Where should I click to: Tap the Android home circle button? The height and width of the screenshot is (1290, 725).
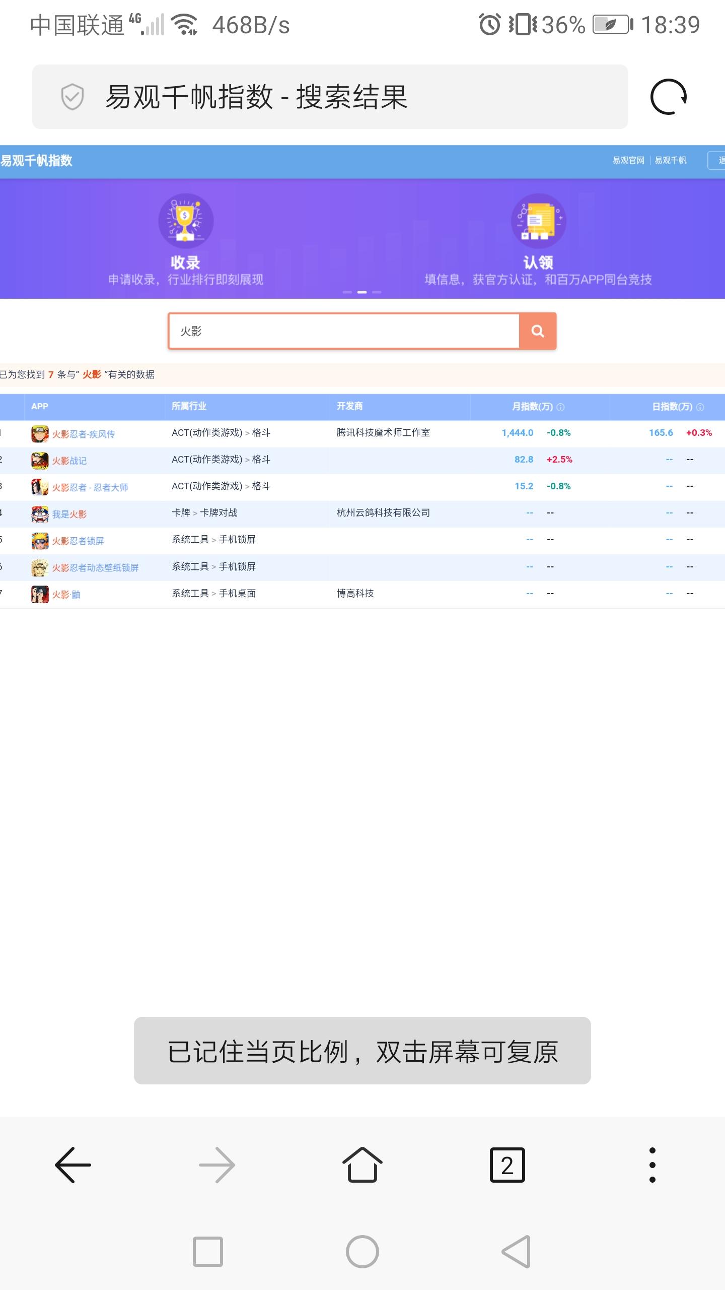coord(362,1252)
